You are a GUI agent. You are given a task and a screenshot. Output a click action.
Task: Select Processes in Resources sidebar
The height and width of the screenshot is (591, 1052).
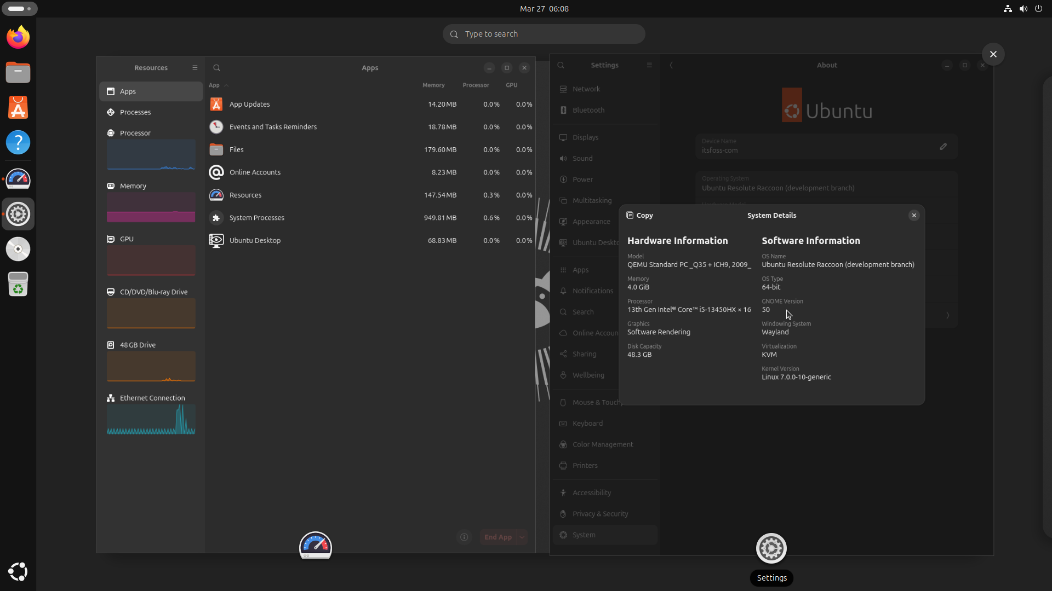tap(135, 112)
